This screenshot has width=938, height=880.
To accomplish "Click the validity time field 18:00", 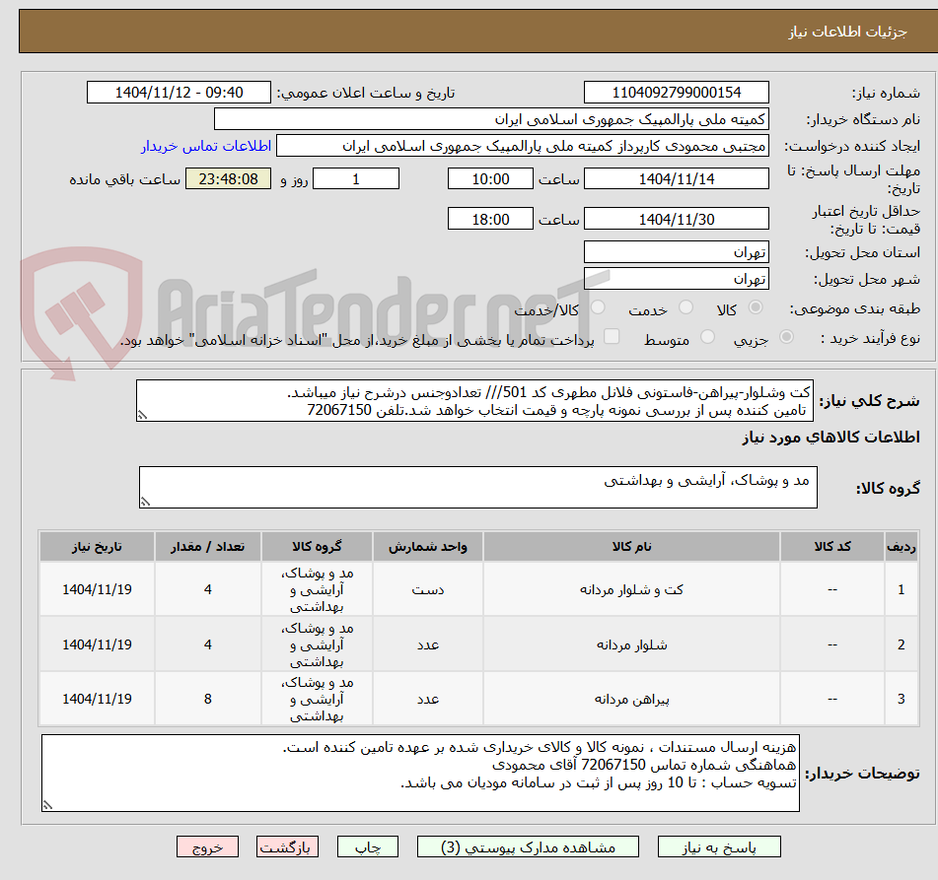I will (x=490, y=219).
